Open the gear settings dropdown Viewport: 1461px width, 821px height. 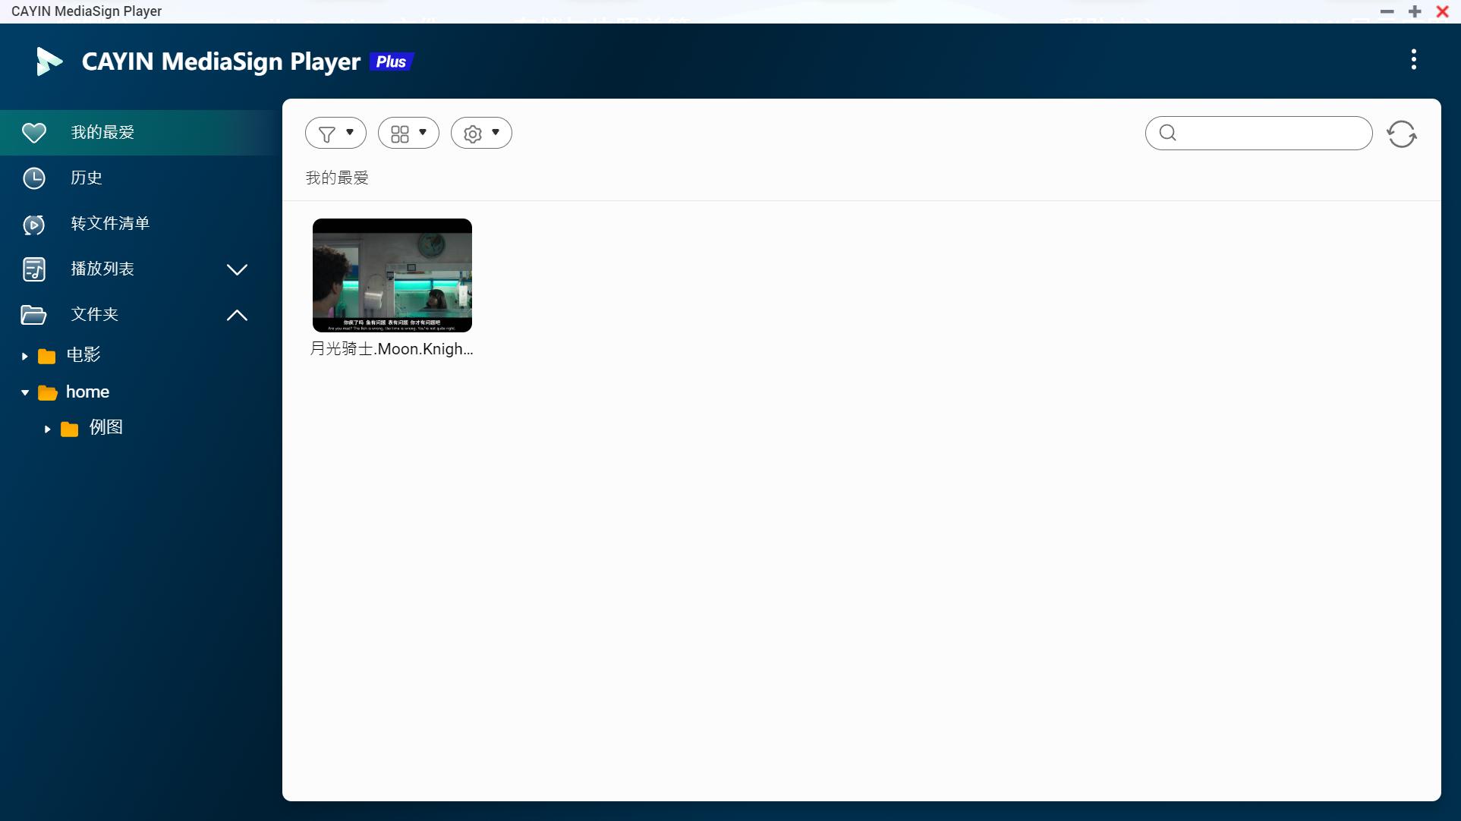(481, 134)
